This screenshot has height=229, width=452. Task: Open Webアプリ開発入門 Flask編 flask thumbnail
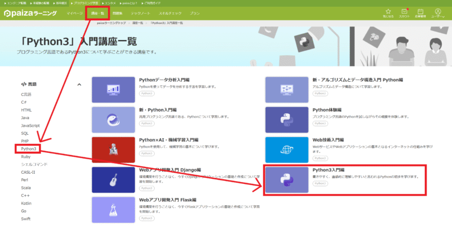[114, 210]
